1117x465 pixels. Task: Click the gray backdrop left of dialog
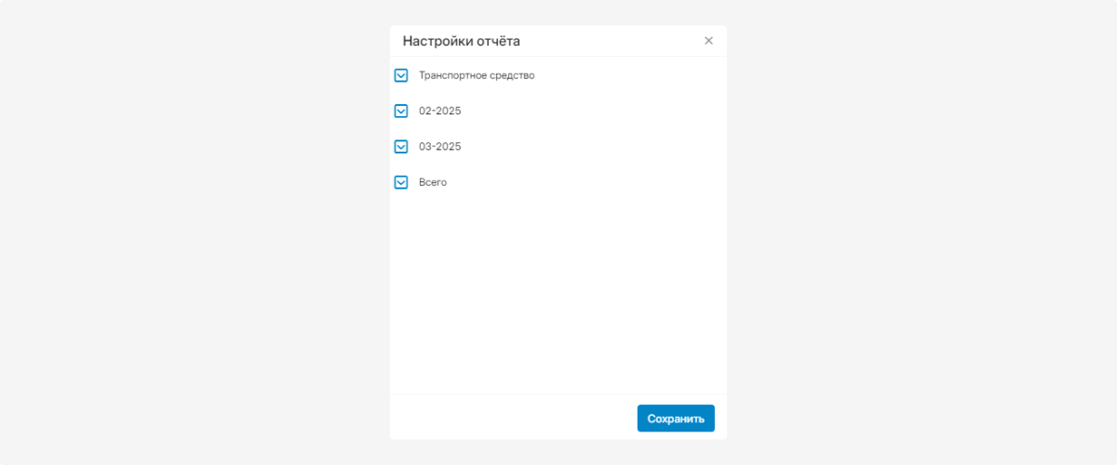186,232
